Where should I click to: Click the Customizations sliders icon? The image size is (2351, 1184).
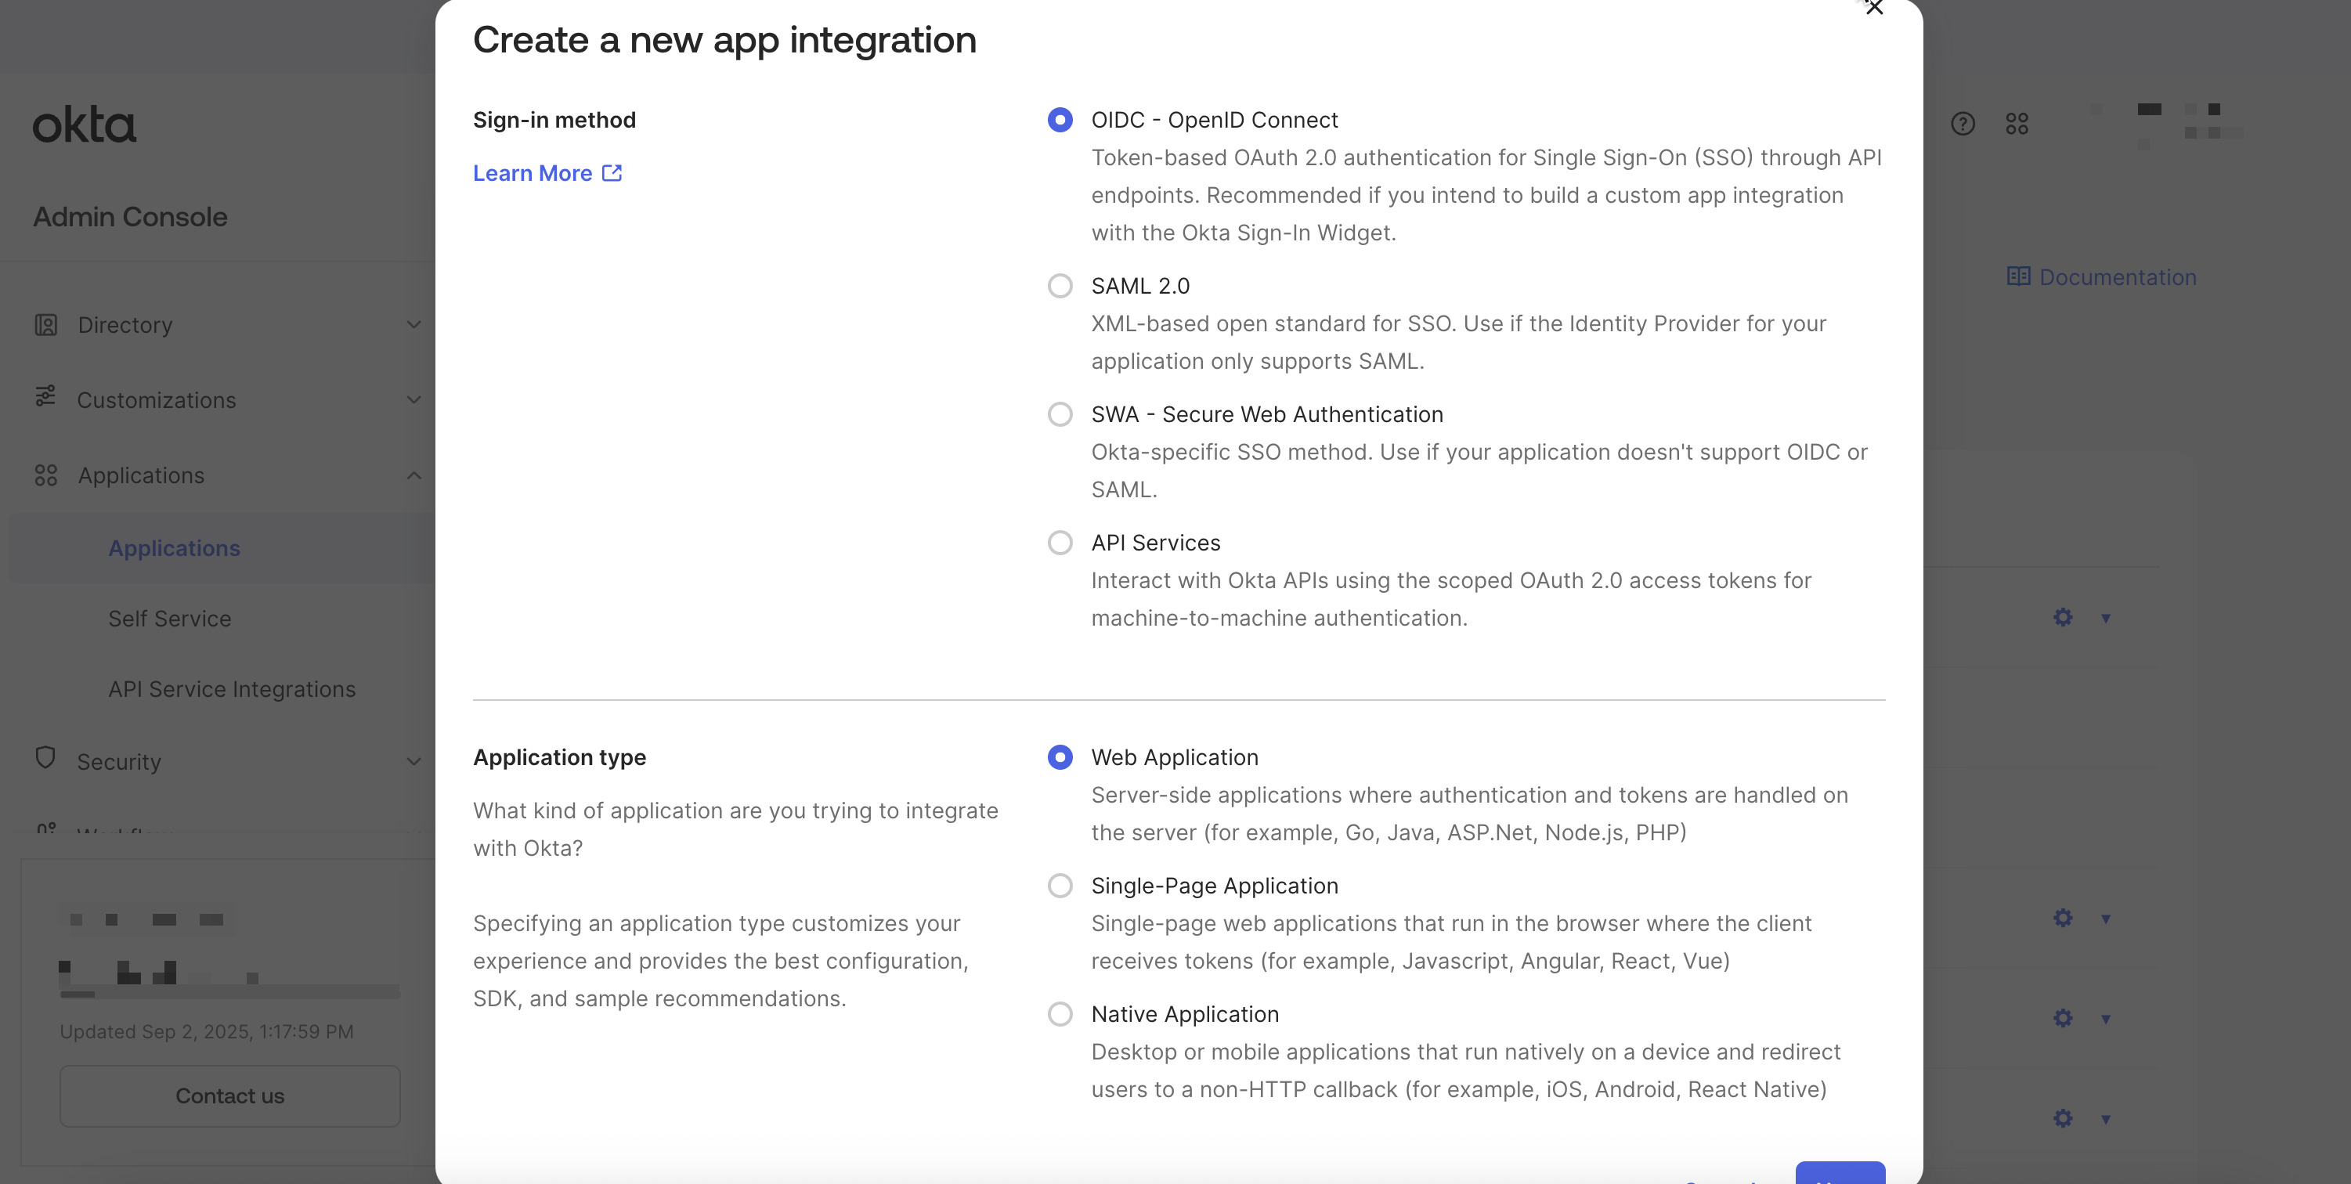click(45, 396)
